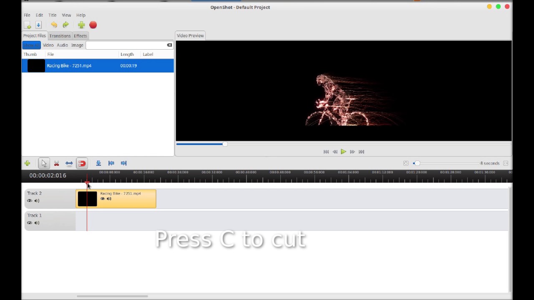Select Racing Bike - 7251.mp4 file row

pos(98,66)
